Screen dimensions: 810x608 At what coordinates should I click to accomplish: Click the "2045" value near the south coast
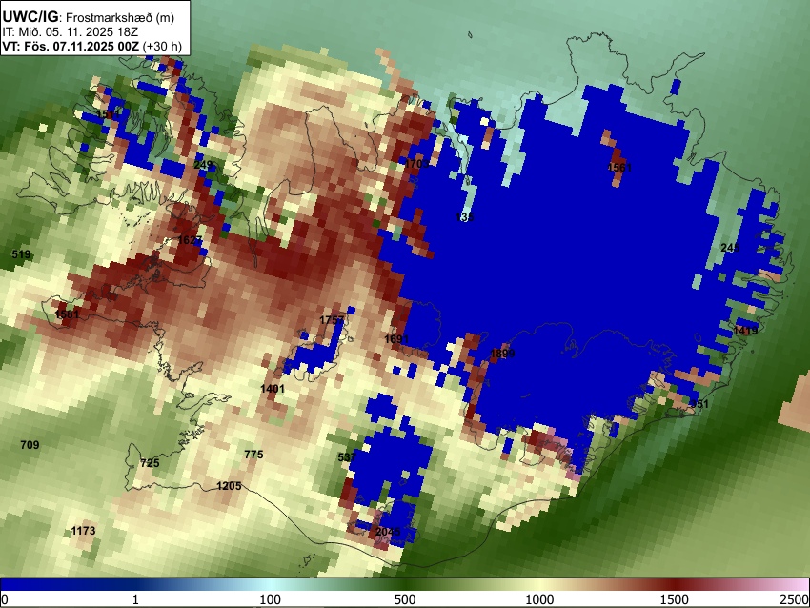coord(388,532)
